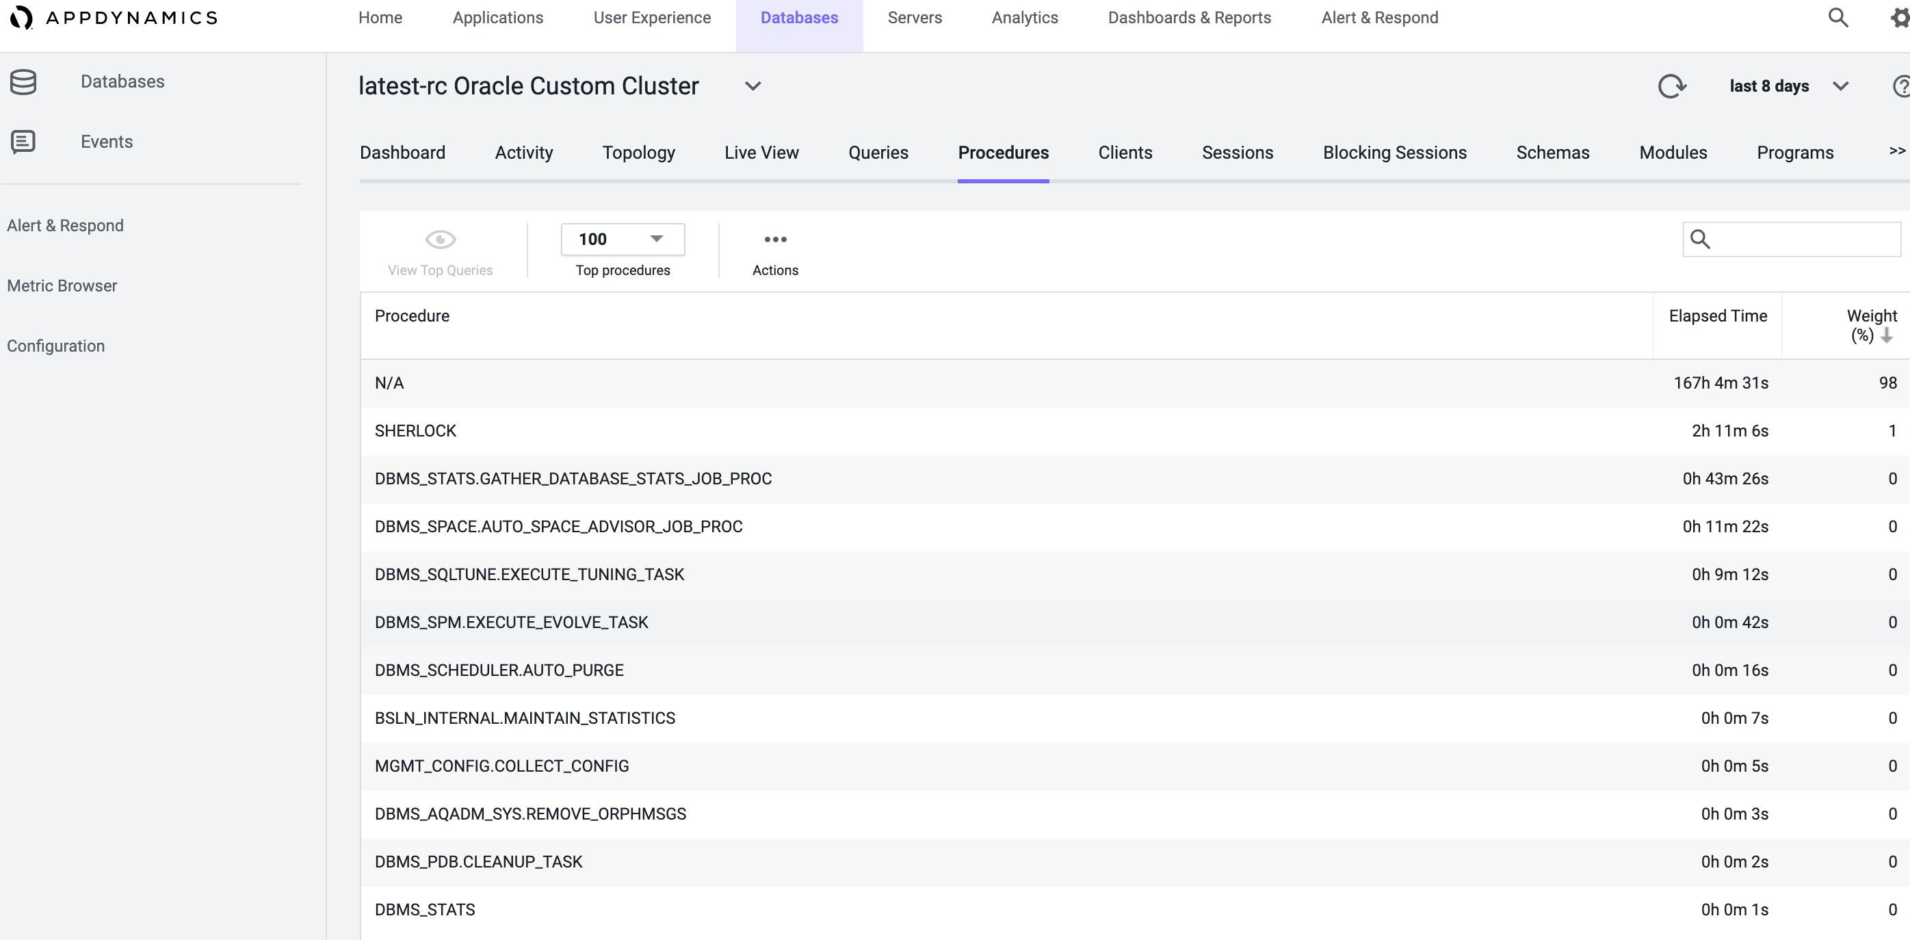
Task: Select DBMS_SPACE.AUTO_SPACE_ADVISOR_JOB_PROC row
Action: click(x=1134, y=526)
